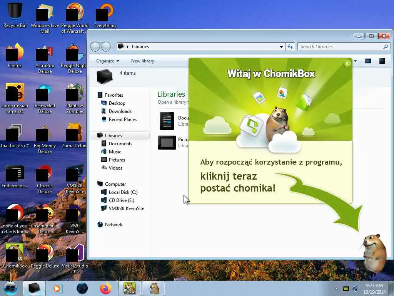
Task: Open Windows Live Mail desktop icon
Action: point(45,18)
